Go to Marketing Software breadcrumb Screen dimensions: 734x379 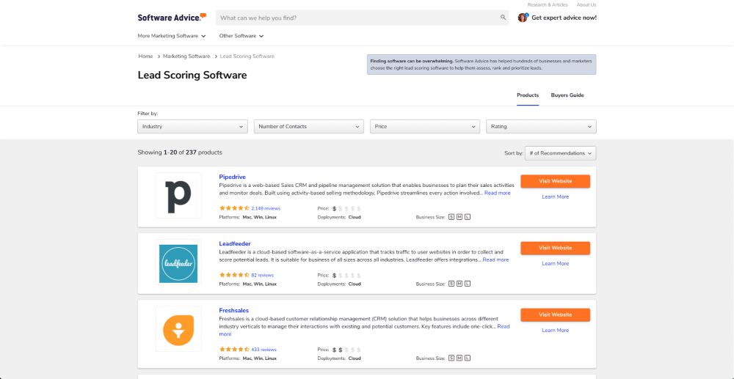click(186, 56)
